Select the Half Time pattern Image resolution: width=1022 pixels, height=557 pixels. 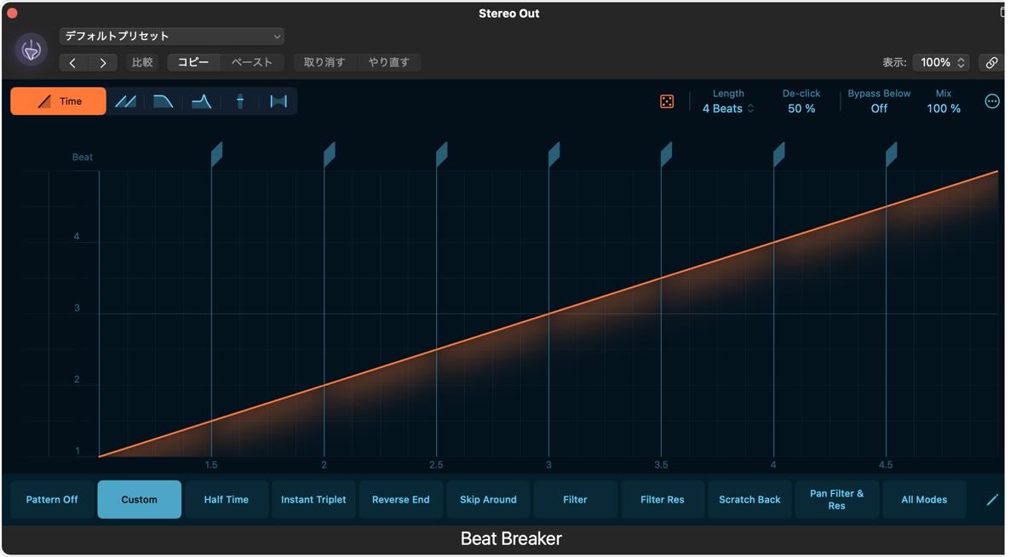(227, 500)
